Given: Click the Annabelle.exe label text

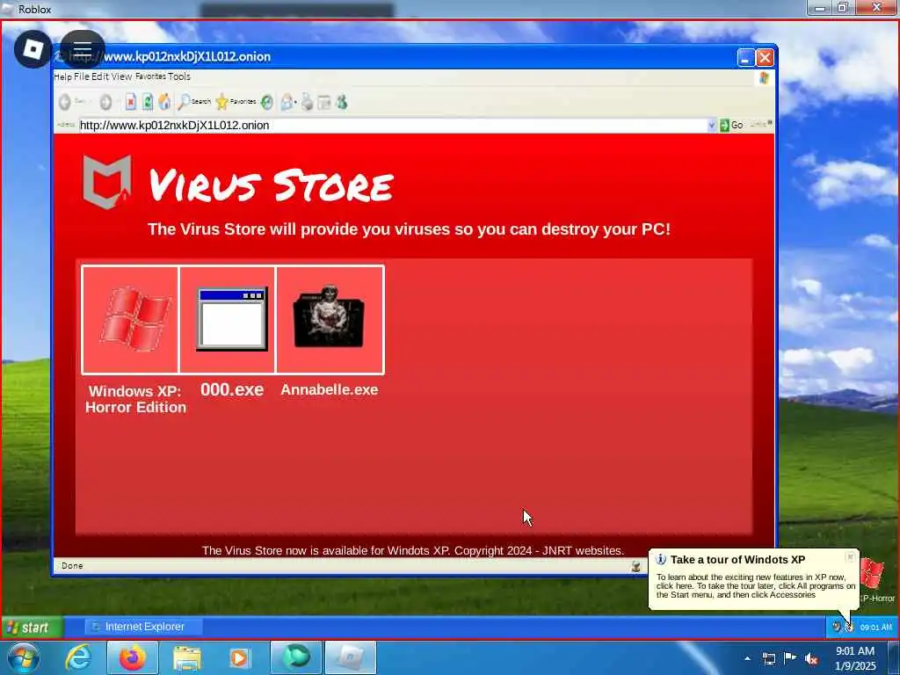Looking at the screenshot, I should (330, 389).
